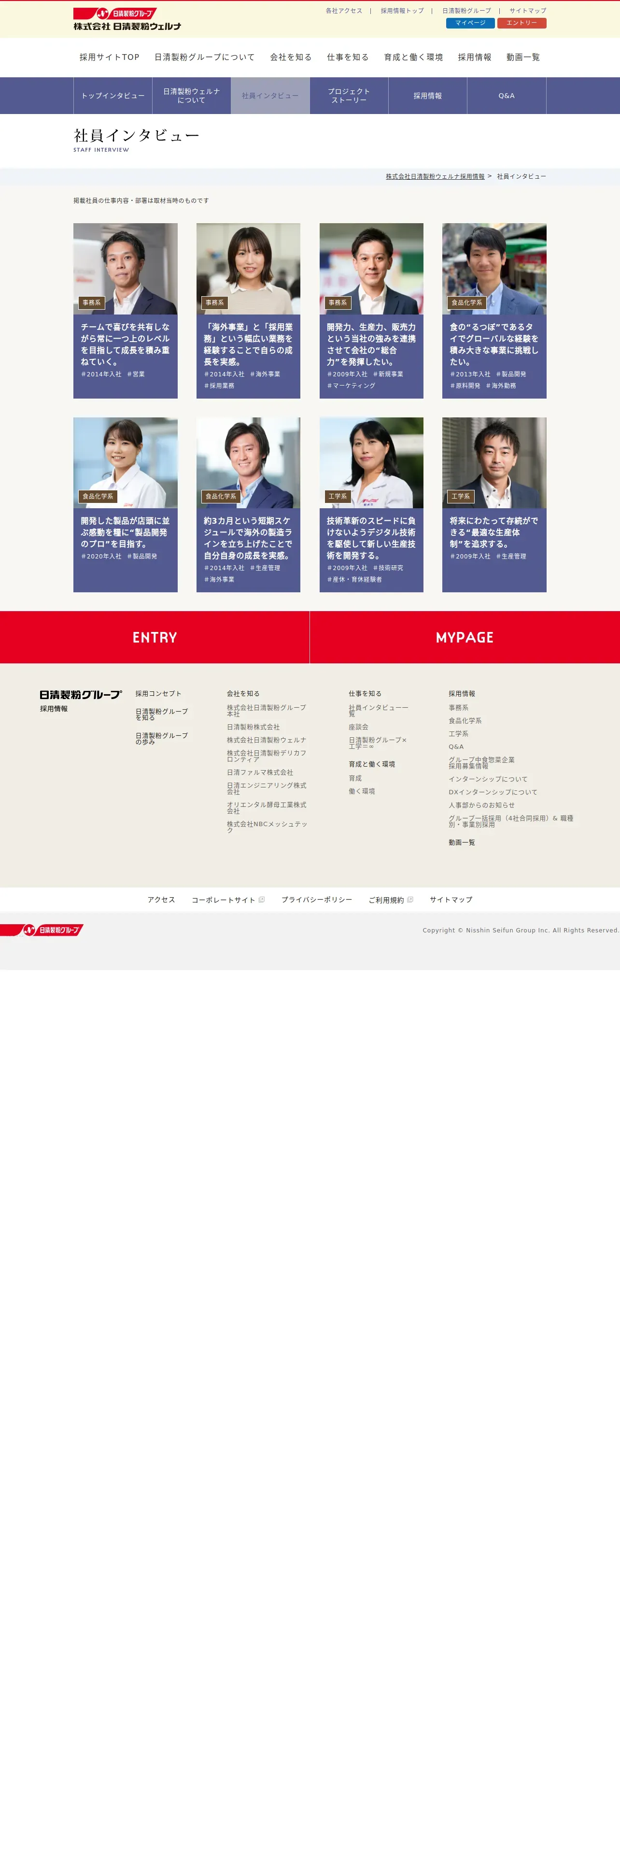Image resolution: width=620 pixels, height=1861 pixels.
Task: Open サイトマップ link in header
Action: [x=528, y=11]
